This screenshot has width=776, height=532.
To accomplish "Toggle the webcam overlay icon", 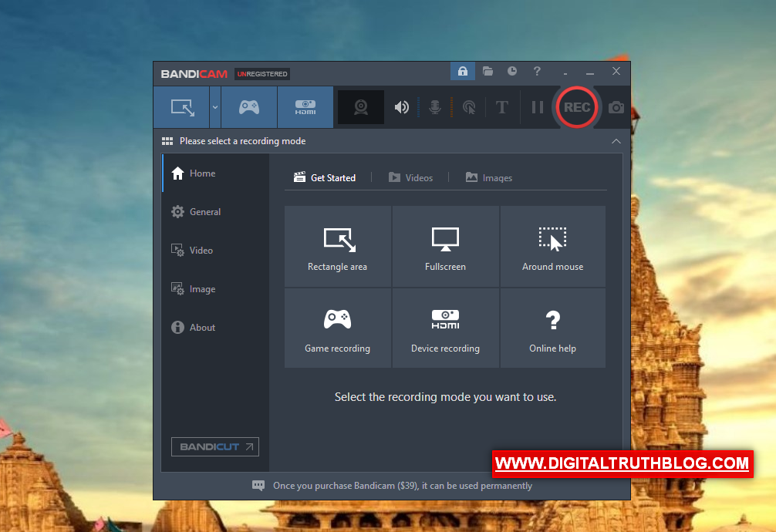I will click(361, 107).
